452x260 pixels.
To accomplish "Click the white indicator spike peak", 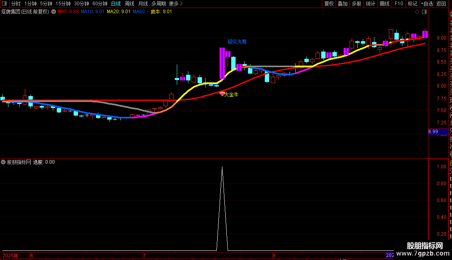I will [222, 167].
